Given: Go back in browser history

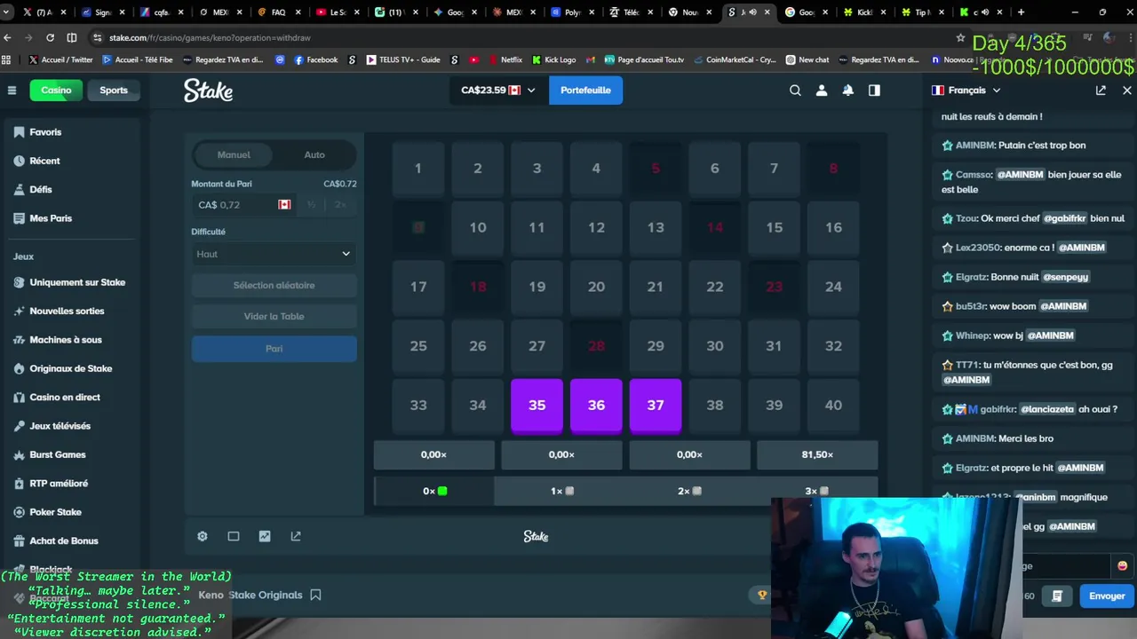Looking at the screenshot, I should point(8,38).
